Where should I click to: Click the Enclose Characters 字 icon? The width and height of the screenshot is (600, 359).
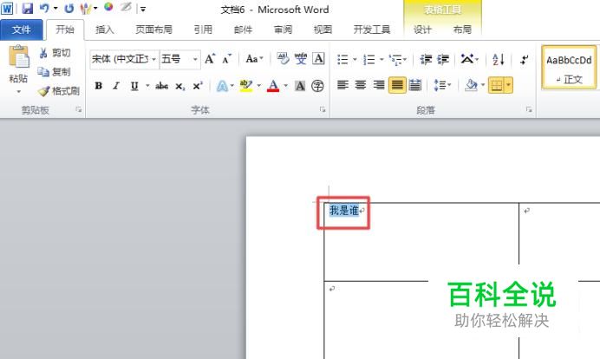(317, 86)
